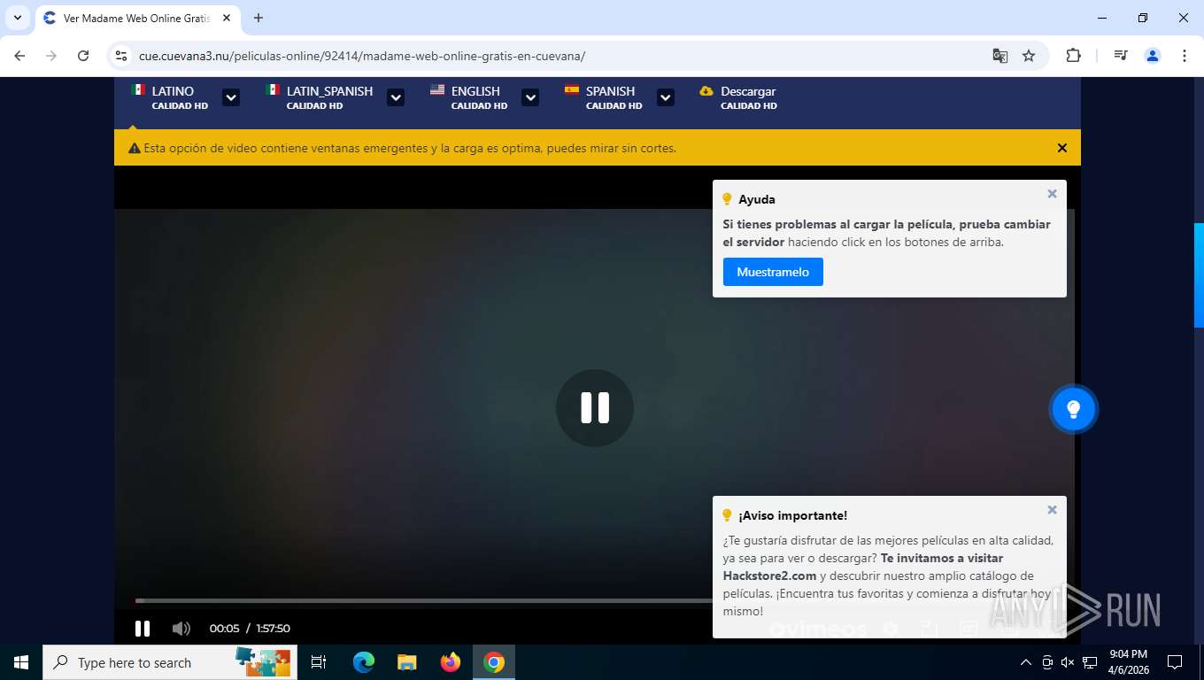The image size is (1204, 680).
Task: Click Hackstore2.com text in notice
Action: tap(769, 576)
